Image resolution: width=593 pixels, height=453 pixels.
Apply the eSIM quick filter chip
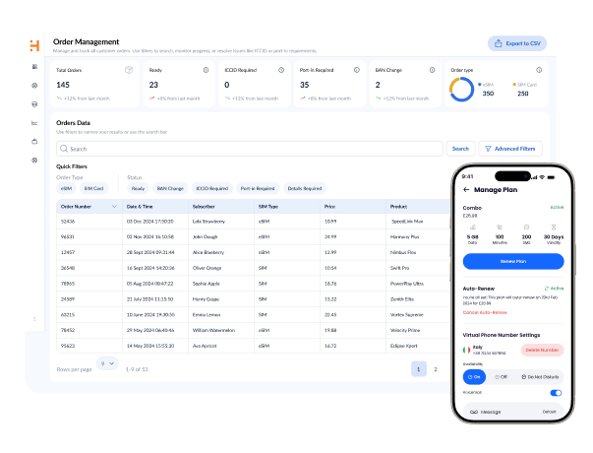[66, 187]
